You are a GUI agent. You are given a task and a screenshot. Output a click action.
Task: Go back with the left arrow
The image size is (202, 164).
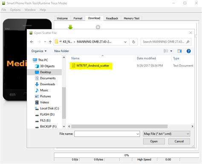pyautogui.click(x=32, y=42)
